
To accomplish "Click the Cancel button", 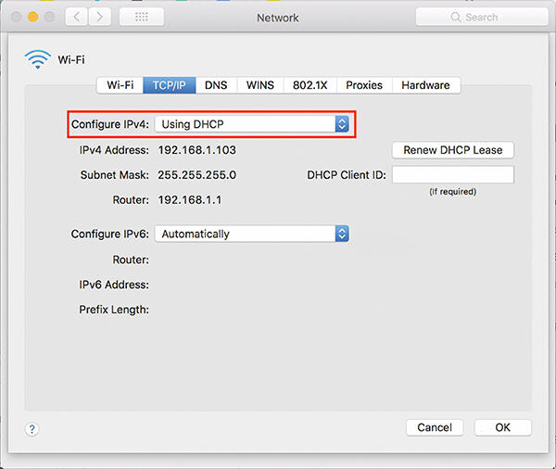I will (x=435, y=427).
